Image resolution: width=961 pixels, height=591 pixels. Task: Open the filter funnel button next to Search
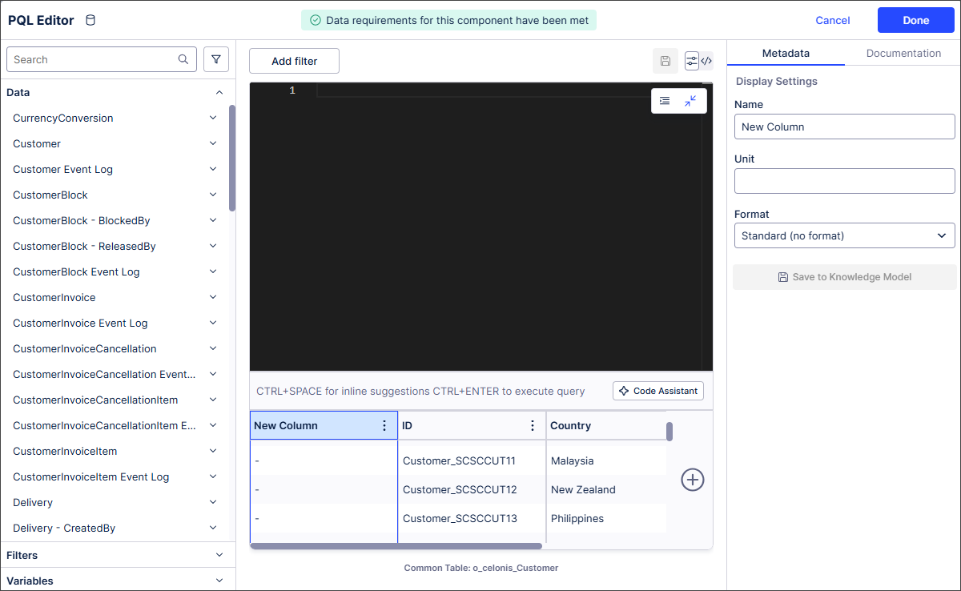(x=216, y=59)
